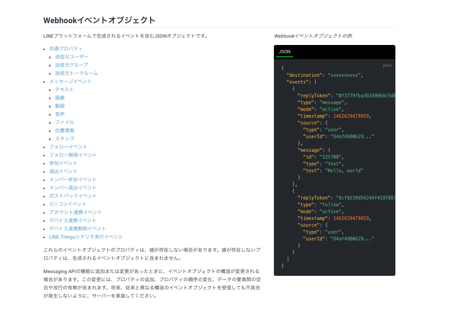Click the replyToken starting with 8cf9239d562
Screen dimensions: 455x314
[366, 198]
